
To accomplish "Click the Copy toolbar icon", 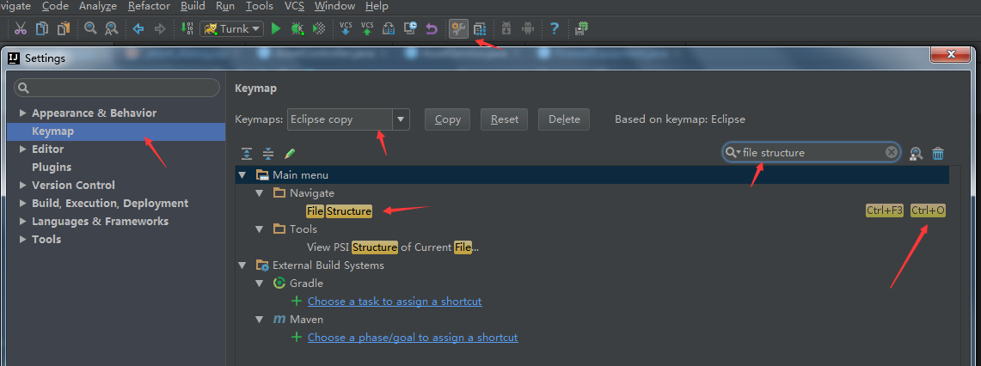I will 42,28.
